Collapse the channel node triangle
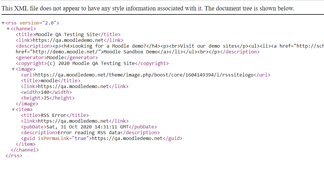 8,29
